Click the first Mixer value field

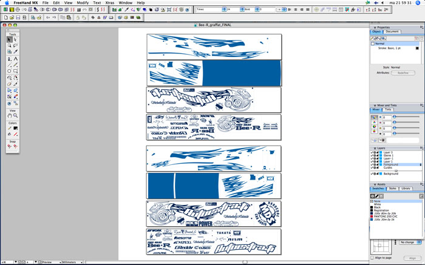click(x=387, y=118)
